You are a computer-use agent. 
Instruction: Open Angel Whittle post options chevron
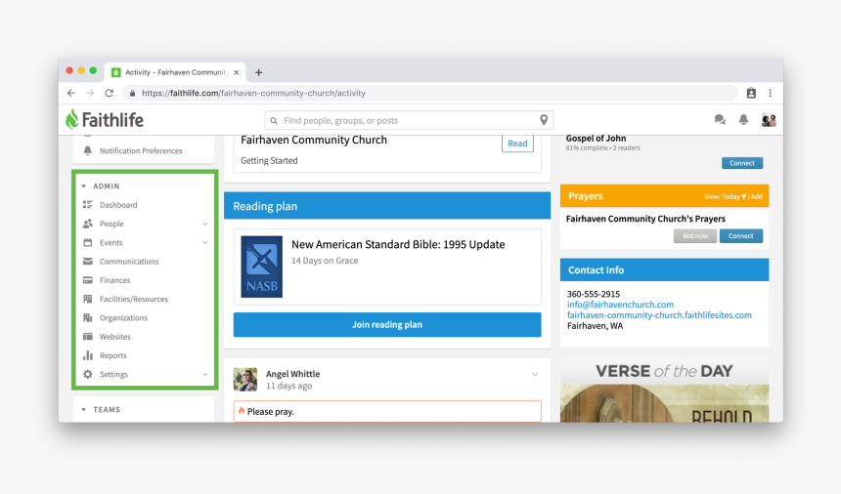[535, 374]
